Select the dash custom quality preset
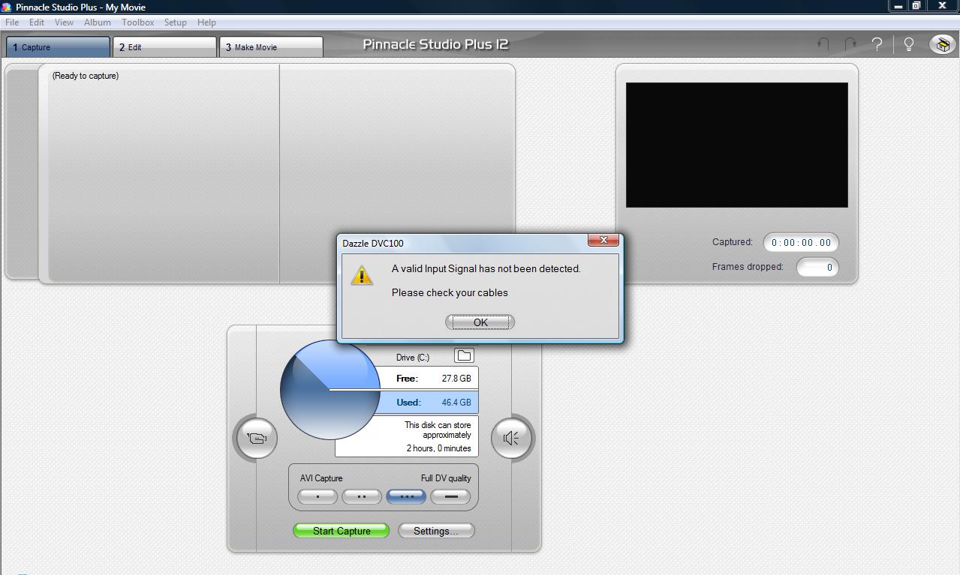The image size is (960, 575). (x=450, y=496)
